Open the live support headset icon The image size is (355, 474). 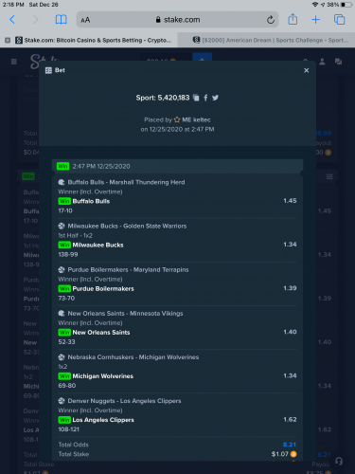339,462
